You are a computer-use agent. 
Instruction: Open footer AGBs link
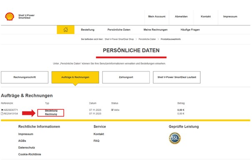(22, 141)
